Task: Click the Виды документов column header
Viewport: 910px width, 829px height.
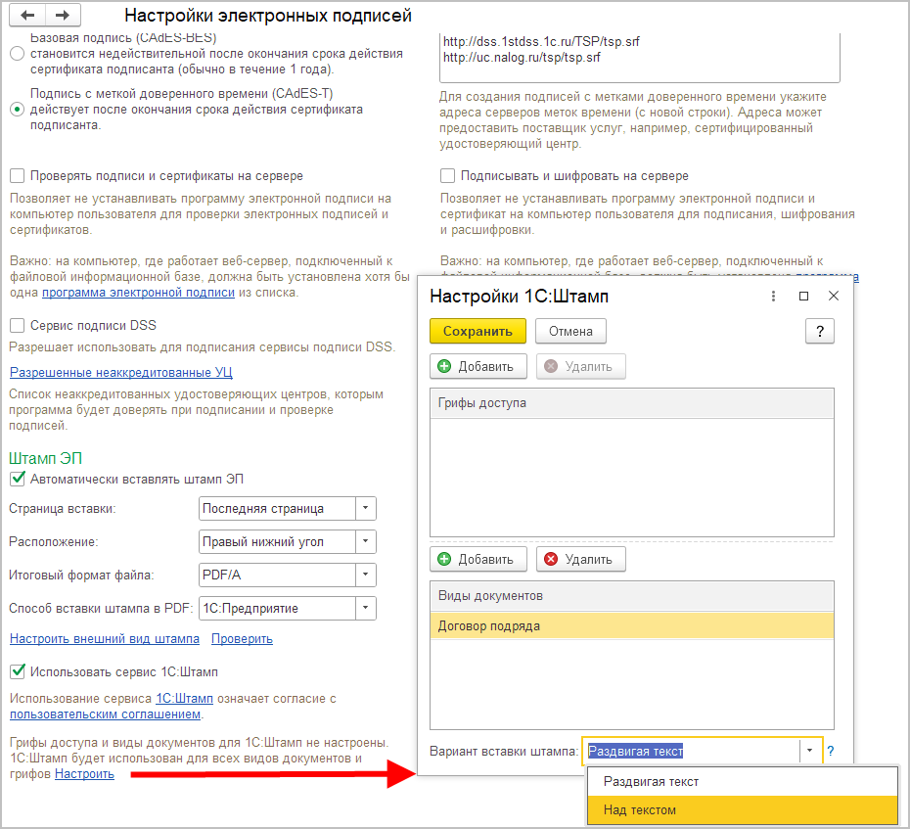Action: [x=631, y=596]
